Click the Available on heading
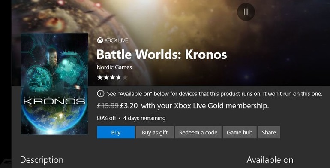This screenshot has height=168, width=330. [270, 160]
